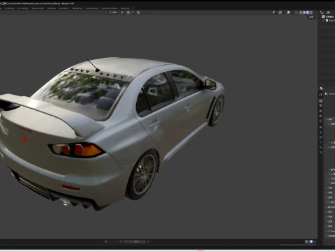Switch to the Scripting workspace tab
The width and height of the screenshot is (335, 251).
click(x=125, y=8)
